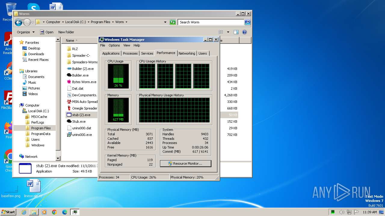Expand the arrow after Worm breadcrumb

(x=126, y=22)
